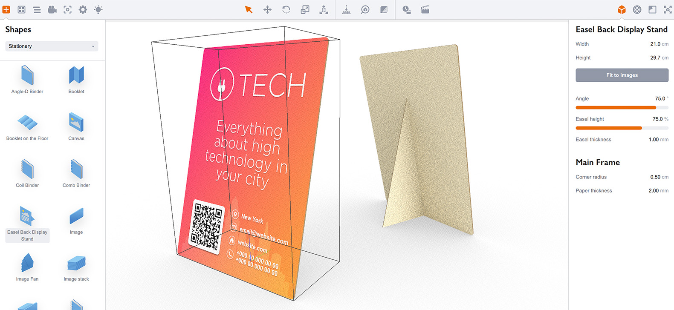
Task: Click the Fit to images button
Action: 622,75
